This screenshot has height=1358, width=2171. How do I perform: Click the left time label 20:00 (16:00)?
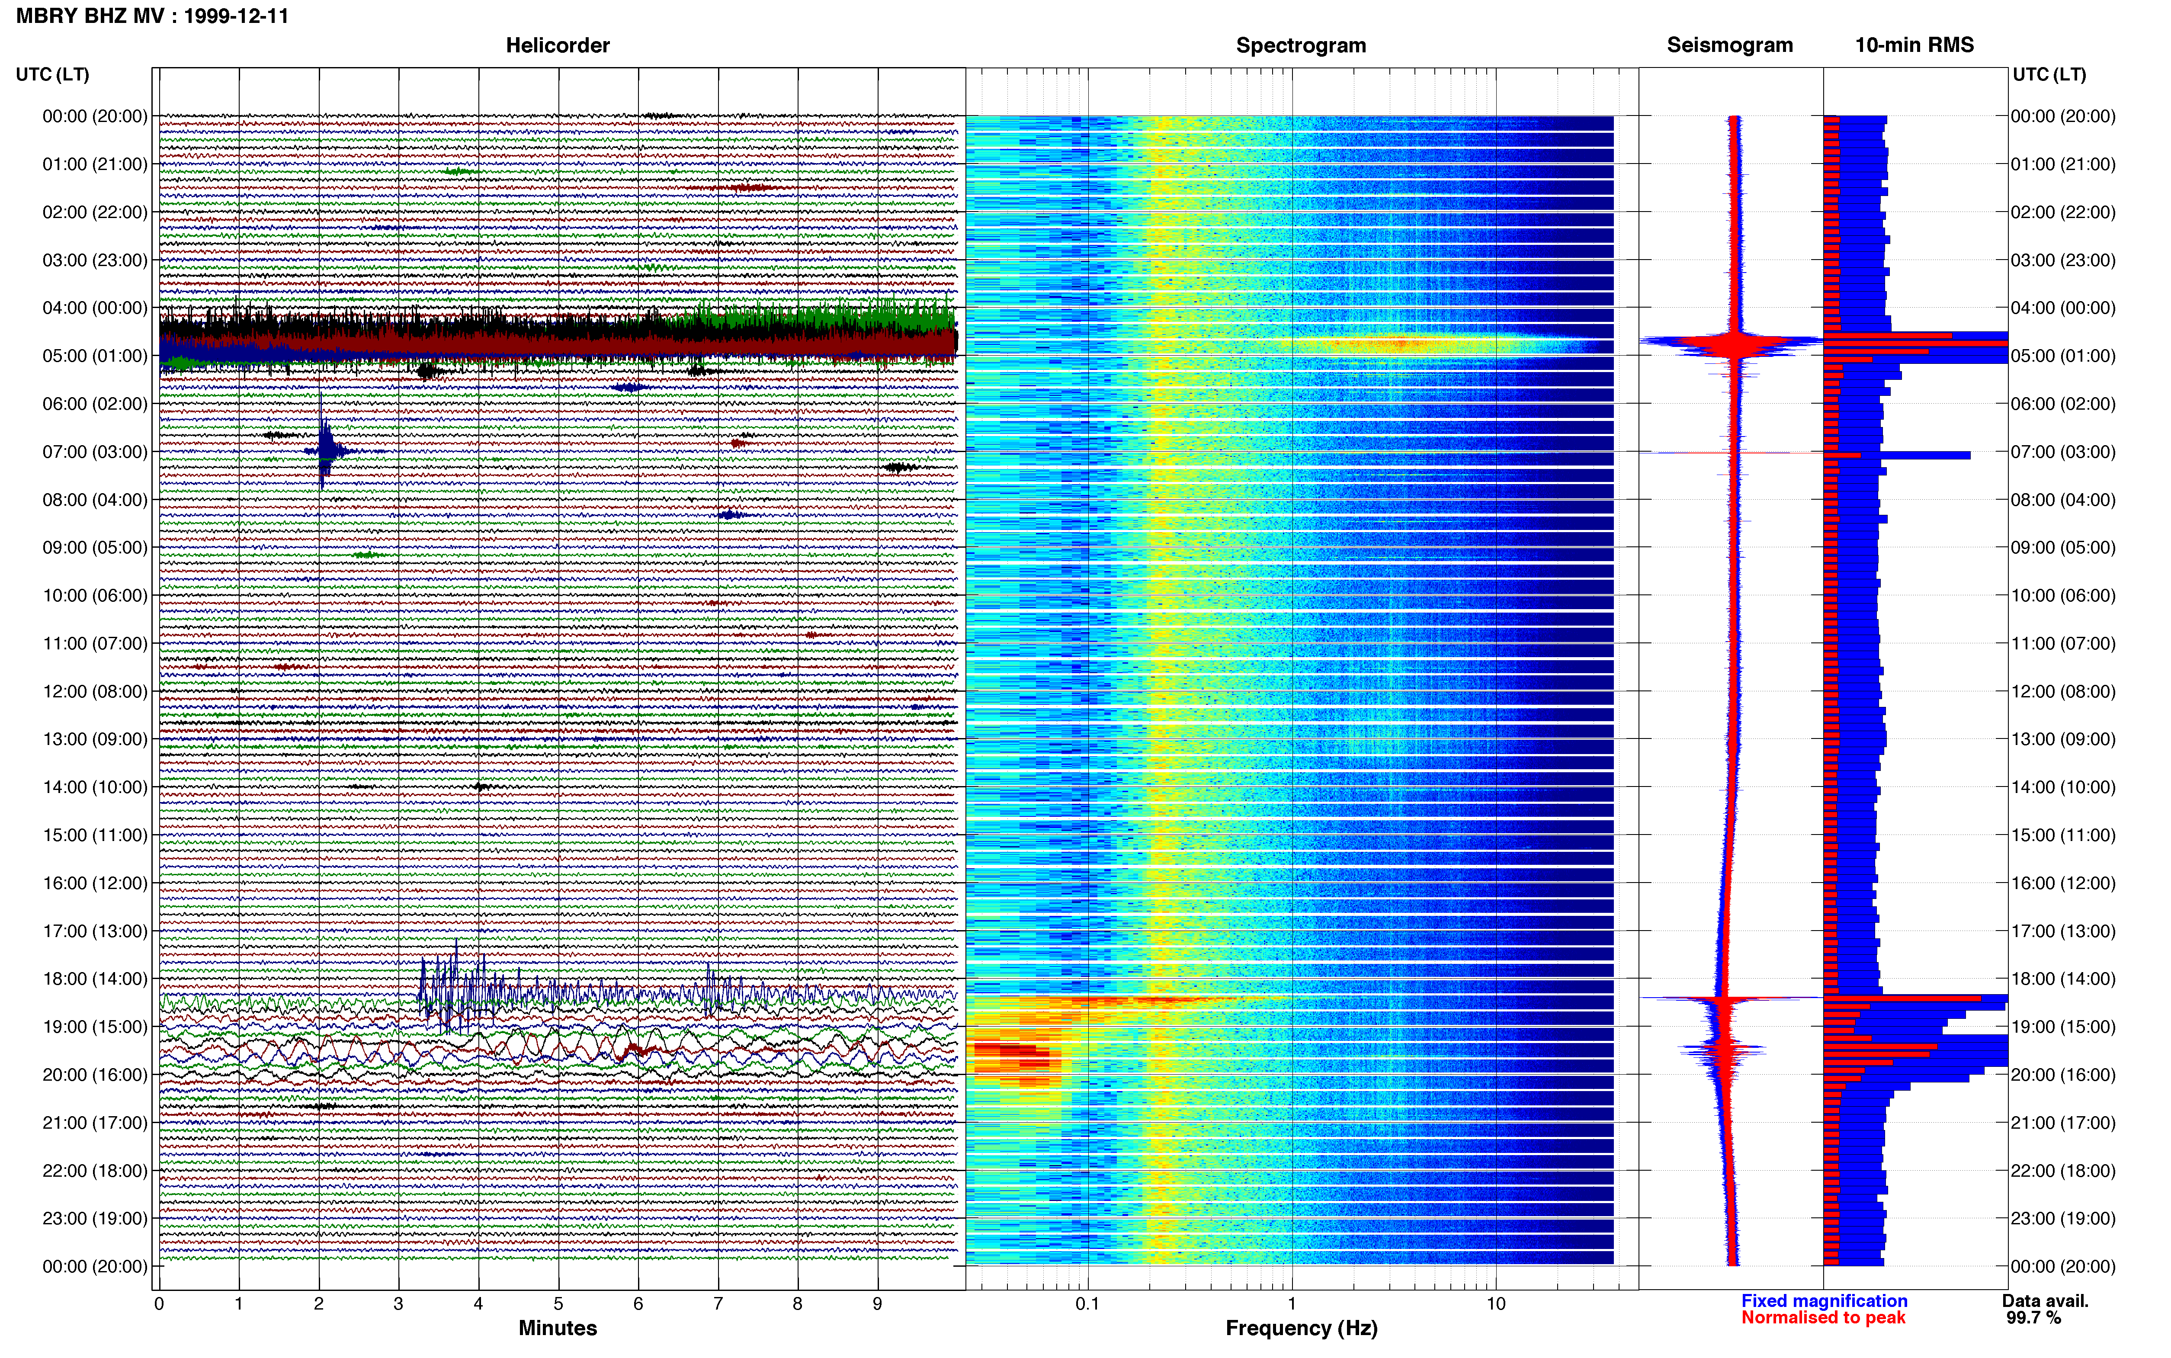click(95, 1074)
